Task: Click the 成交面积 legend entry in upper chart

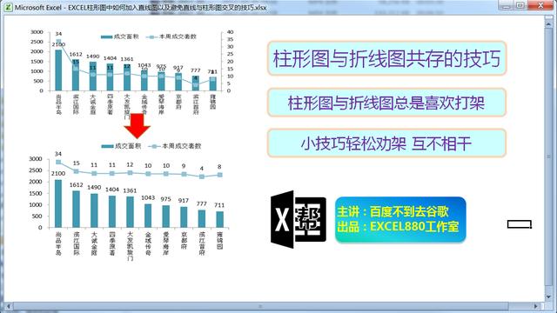Action: click(x=120, y=37)
